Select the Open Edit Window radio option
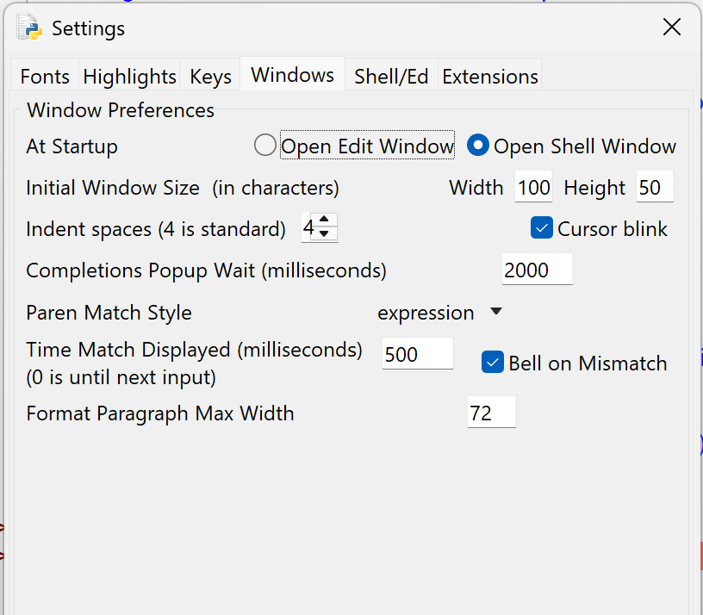 265,146
